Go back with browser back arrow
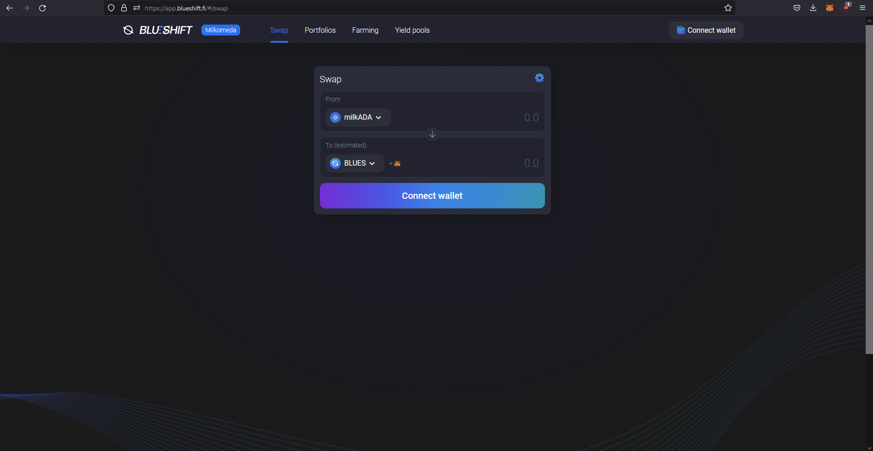 click(x=10, y=8)
